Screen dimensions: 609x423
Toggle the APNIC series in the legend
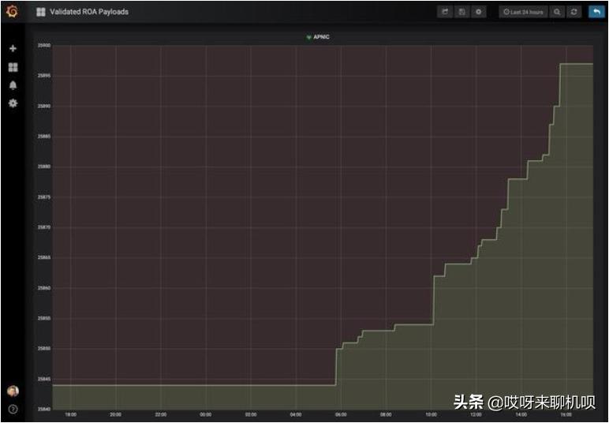coord(321,37)
